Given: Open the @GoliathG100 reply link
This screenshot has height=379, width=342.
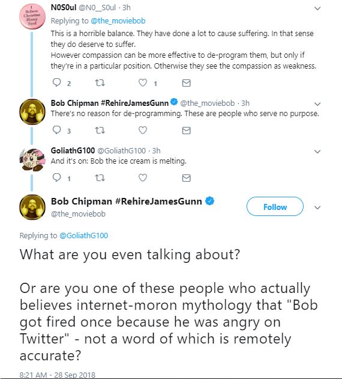Looking at the screenshot, I should click(x=83, y=235).
